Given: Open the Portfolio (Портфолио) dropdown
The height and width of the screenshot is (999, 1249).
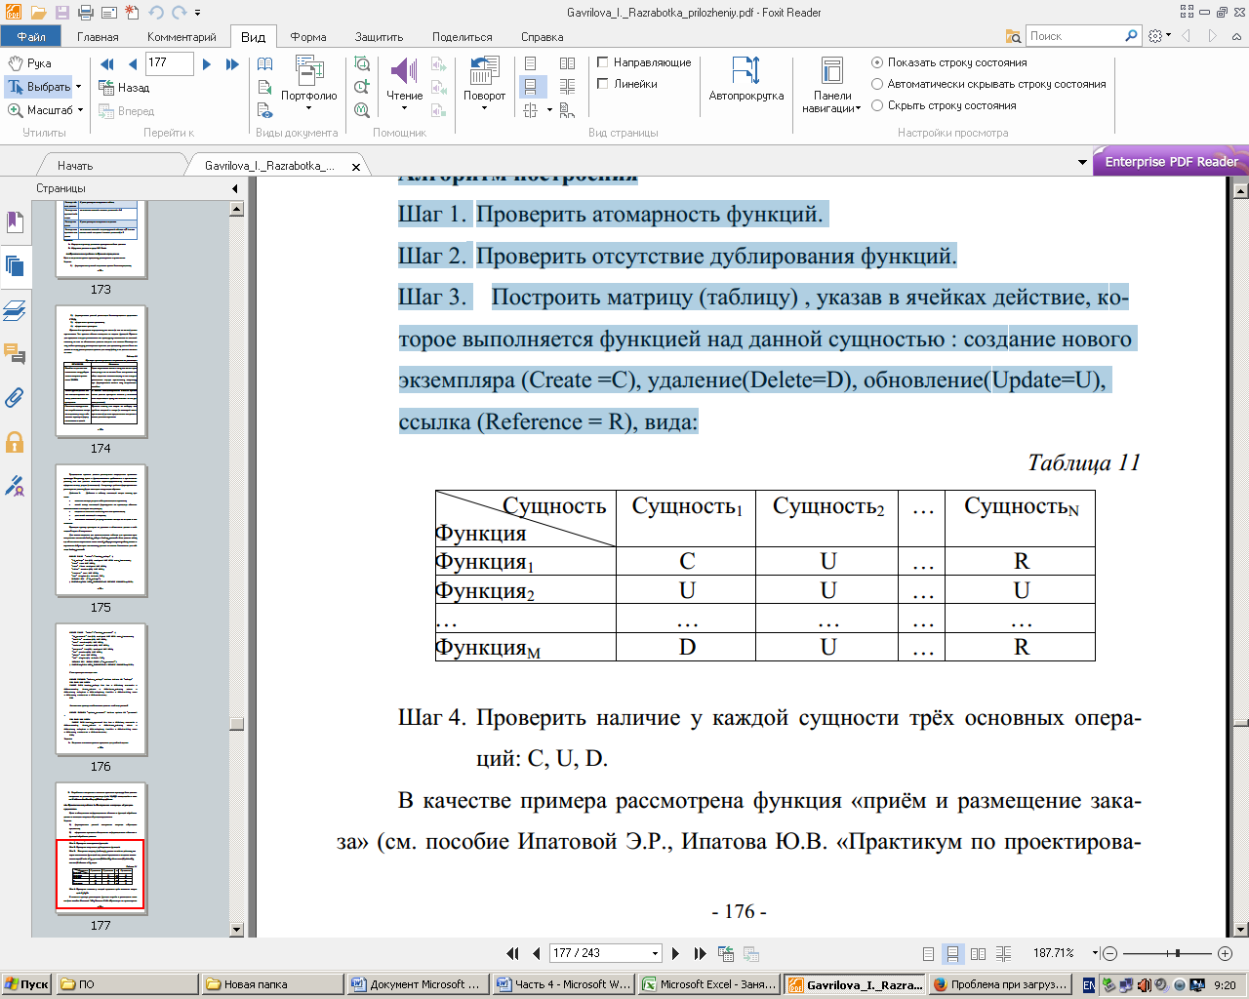Looking at the screenshot, I should [x=308, y=108].
